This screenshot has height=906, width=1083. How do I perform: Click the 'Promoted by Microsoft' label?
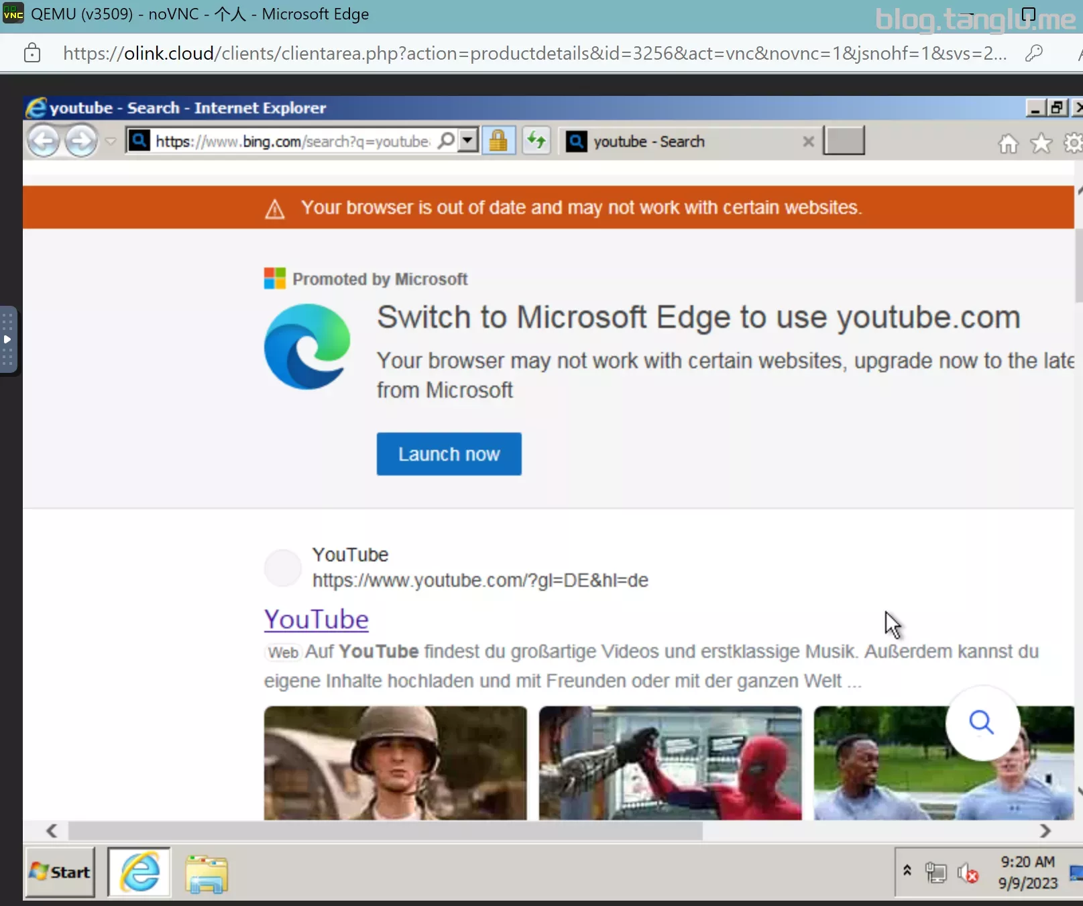tap(380, 279)
